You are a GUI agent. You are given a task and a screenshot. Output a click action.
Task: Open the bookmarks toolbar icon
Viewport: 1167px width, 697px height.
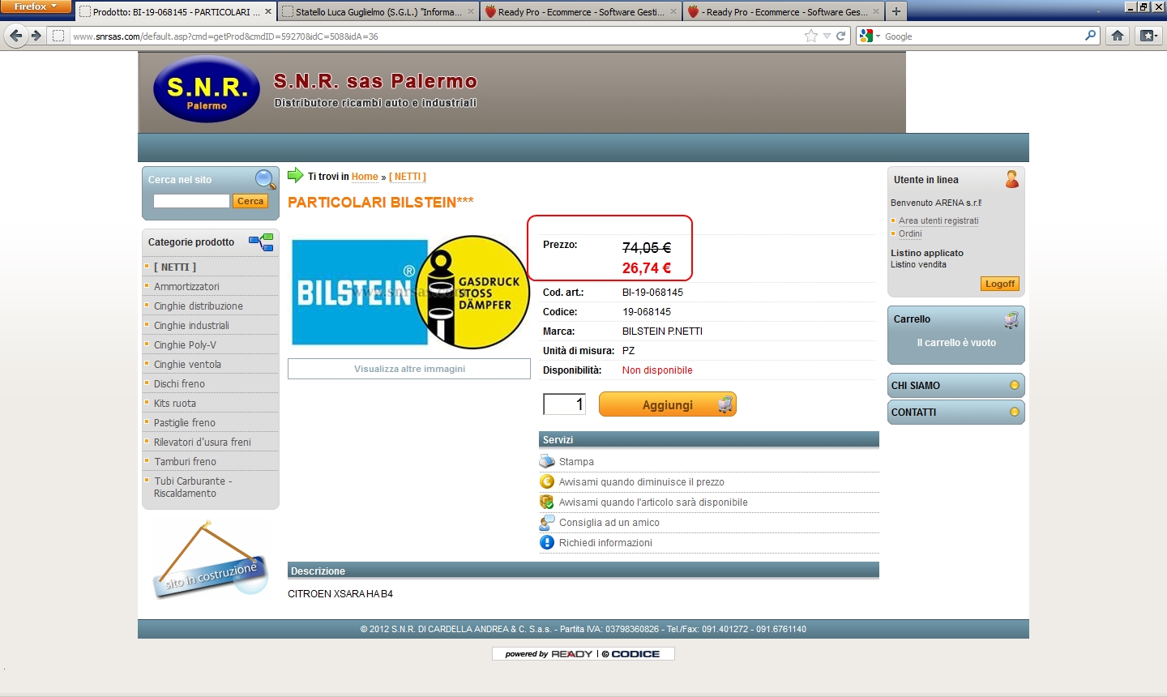(x=1148, y=36)
